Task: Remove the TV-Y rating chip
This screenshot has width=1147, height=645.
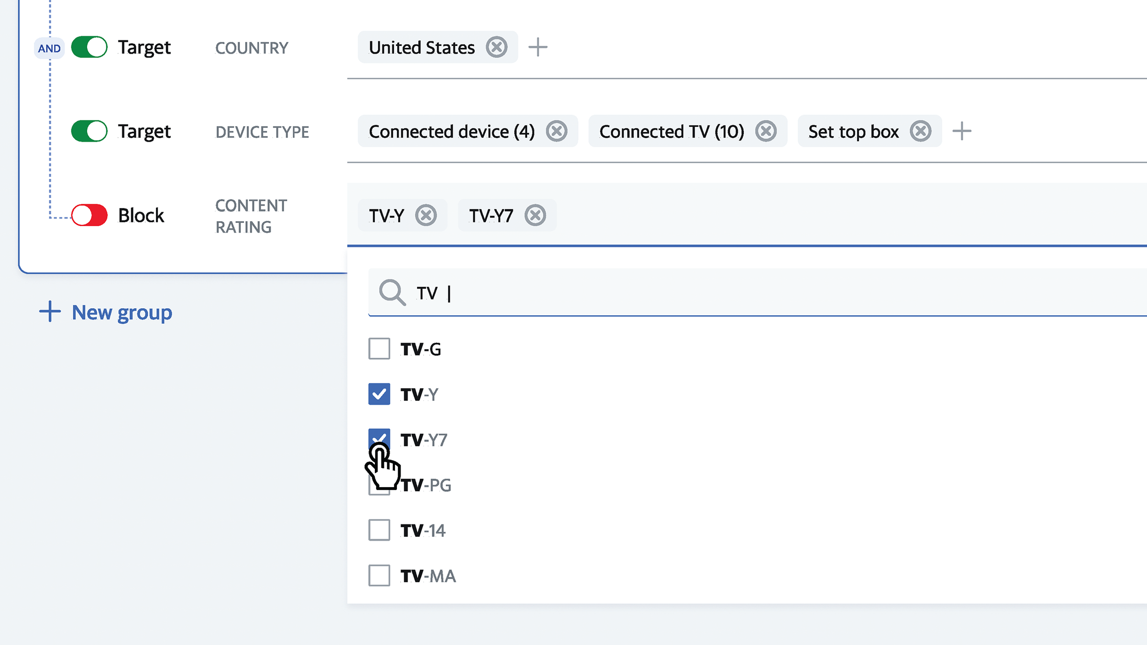Action: (x=426, y=215)
